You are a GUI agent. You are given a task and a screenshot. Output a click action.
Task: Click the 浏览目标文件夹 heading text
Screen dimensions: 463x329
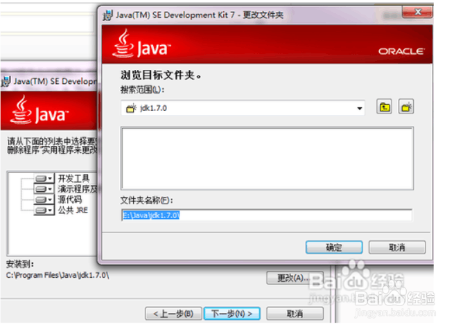(161, 75)
